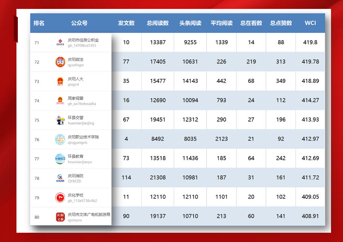
Task: Select the 排名 column header
Action: click(x=39, y=23)
